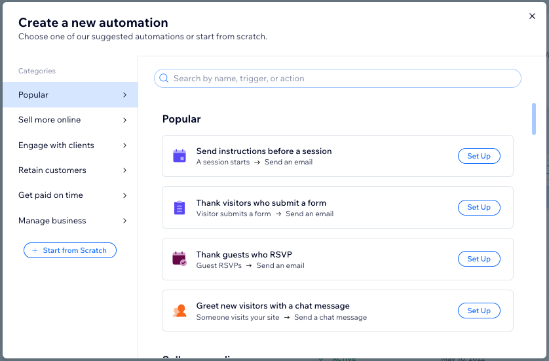
Task: Click the magnifier icon in search bar
Action: point(164,79)
